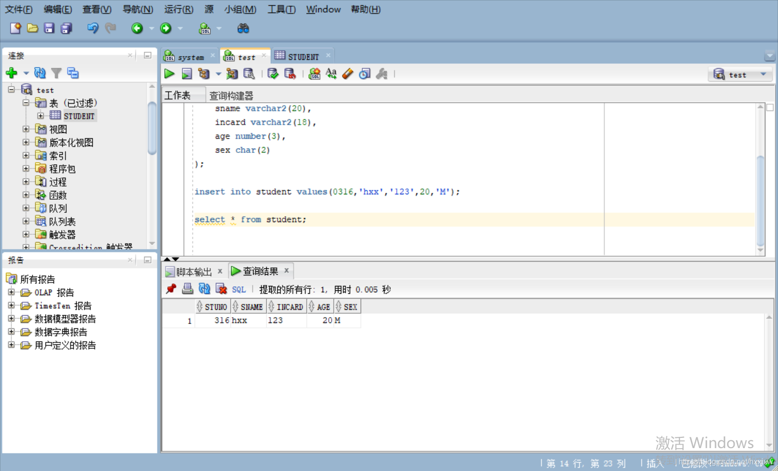
Task: Switch to the system worksheet tab
Action: (190, 57)
